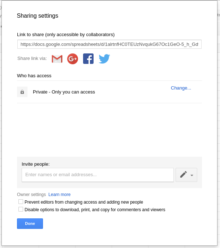Share the link via Facebook icon
The height and width of the screenshot is (248, 220).
click(x=88, y=59)
